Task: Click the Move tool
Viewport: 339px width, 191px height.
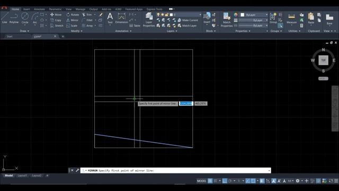Action: coord(56,15)
